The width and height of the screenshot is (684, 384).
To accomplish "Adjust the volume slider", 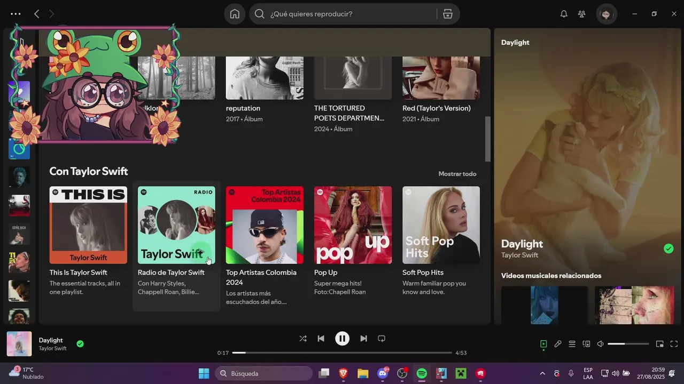I will (x=628, y=344).
